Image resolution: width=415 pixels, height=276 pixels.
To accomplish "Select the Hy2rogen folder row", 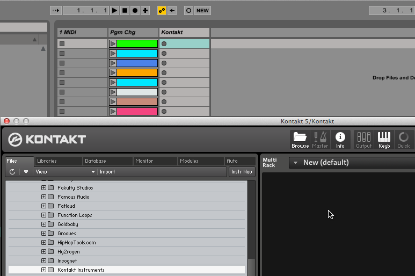I will click(127, 252).
